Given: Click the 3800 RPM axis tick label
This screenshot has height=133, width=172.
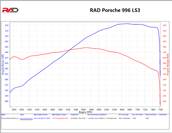Looking at the screenshot, I should (x=14, y=110).
